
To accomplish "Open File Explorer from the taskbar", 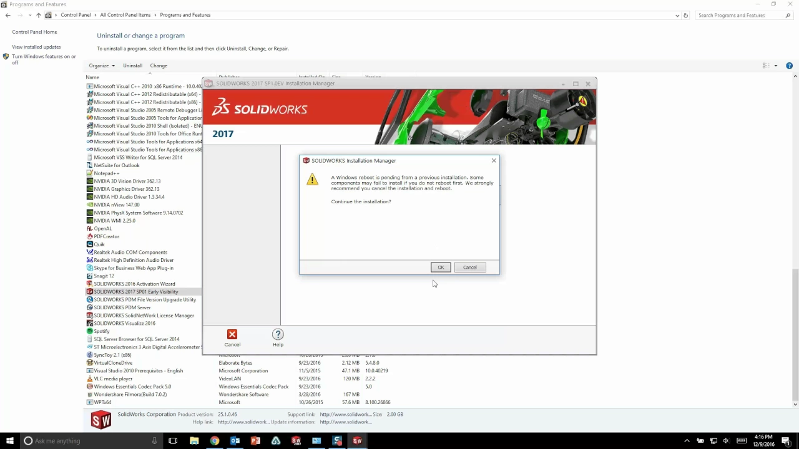I will [194, 441].
